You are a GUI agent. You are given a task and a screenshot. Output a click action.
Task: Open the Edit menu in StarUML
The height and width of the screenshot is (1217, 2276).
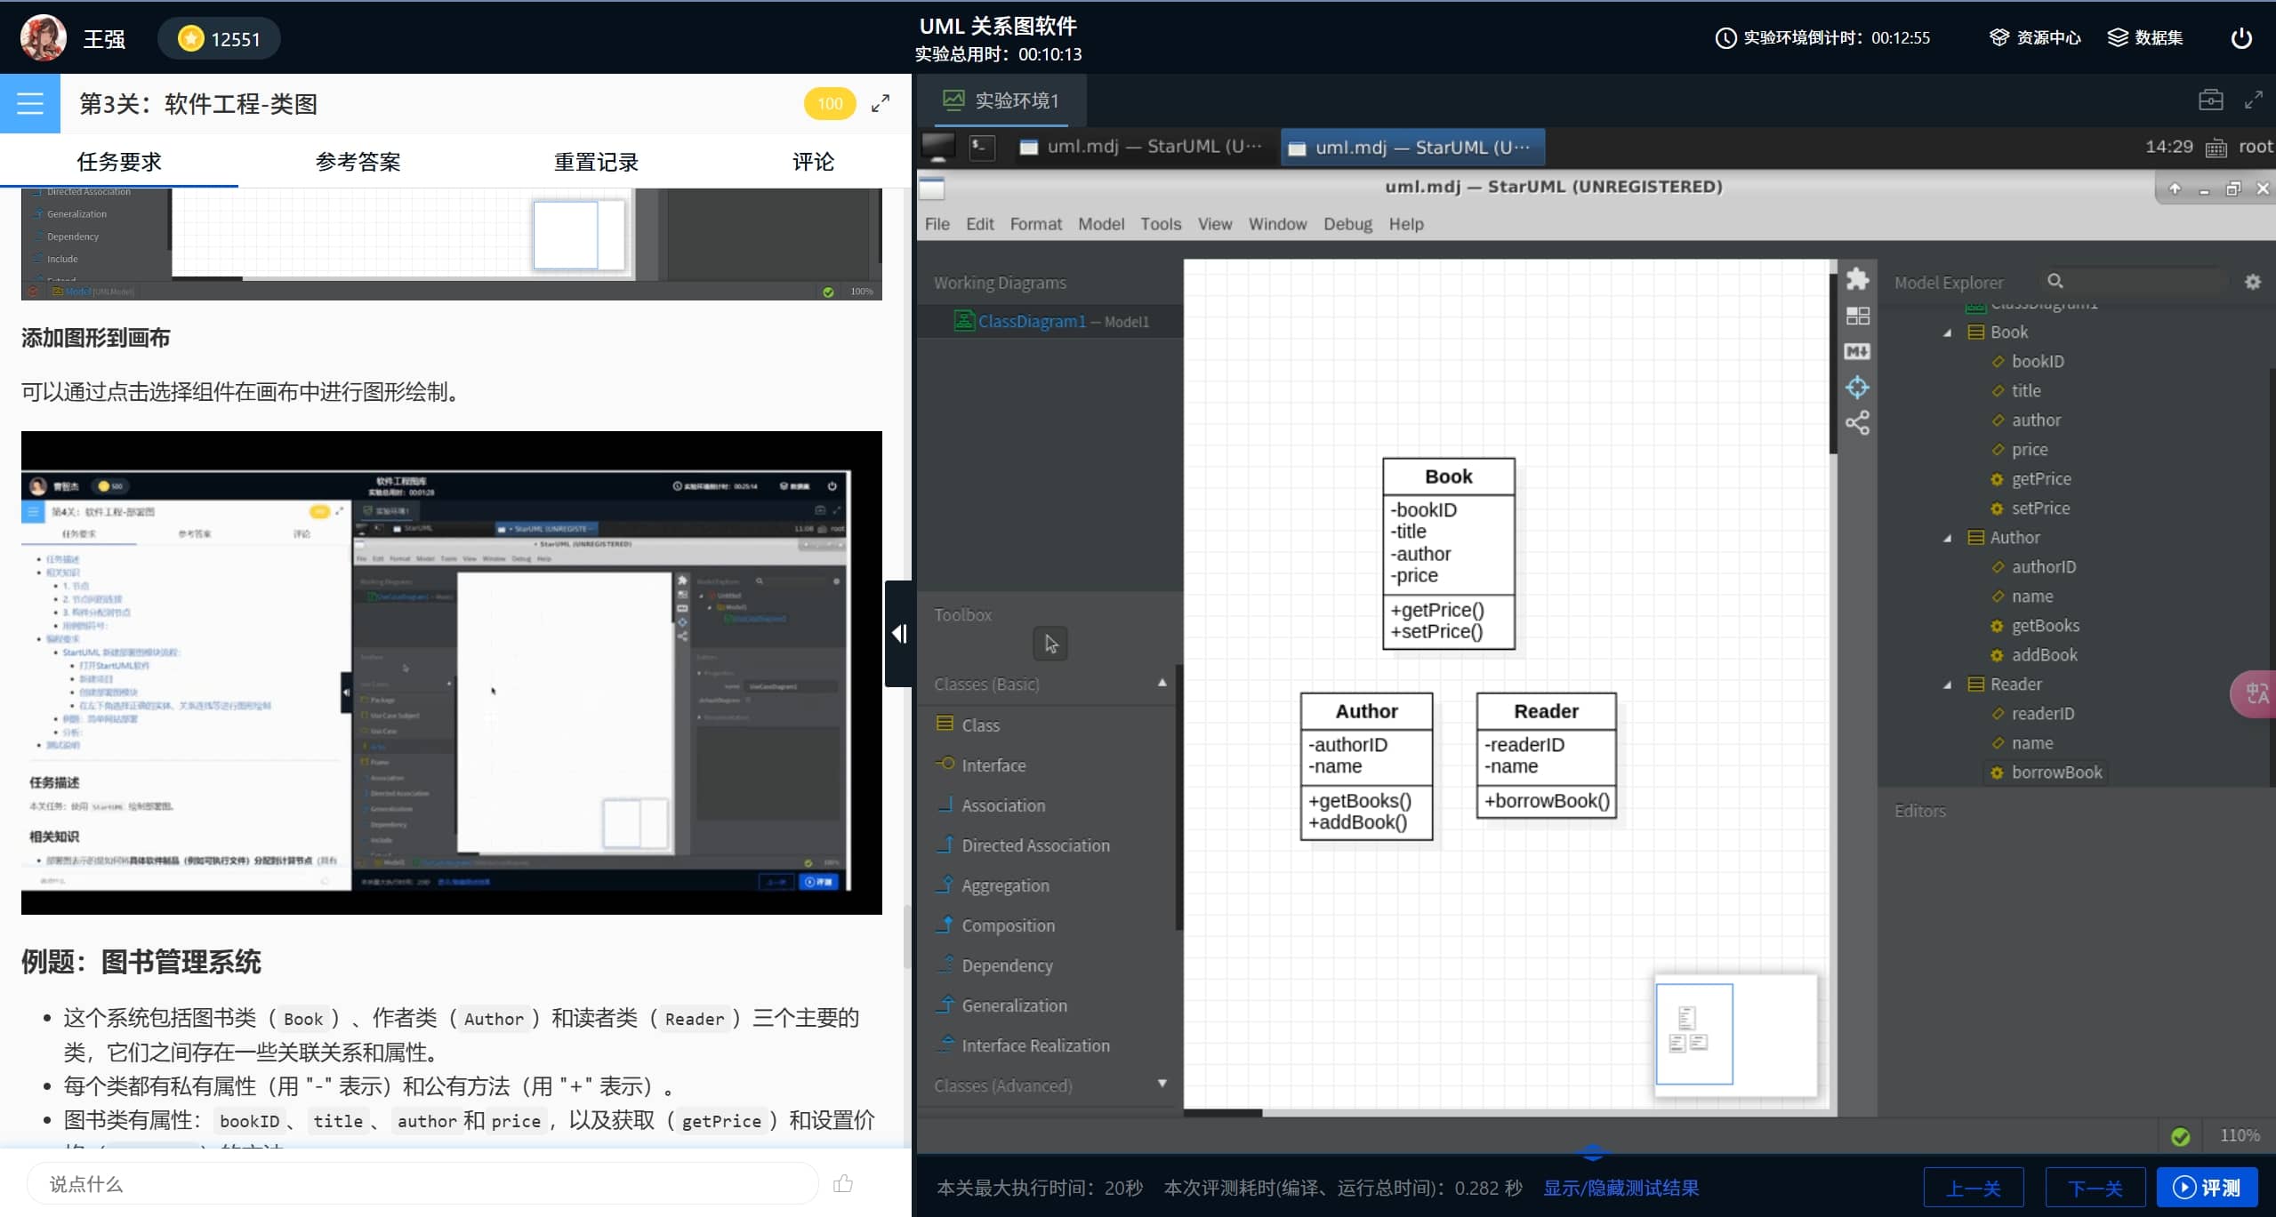pyautogui.click(x=979, y=224)
